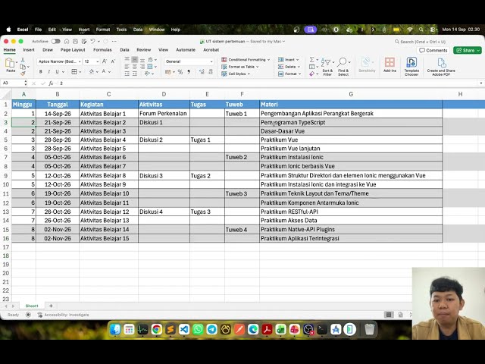Toggle italic formatting
Screen dimensions: 485x364
[x=48, y=71]
